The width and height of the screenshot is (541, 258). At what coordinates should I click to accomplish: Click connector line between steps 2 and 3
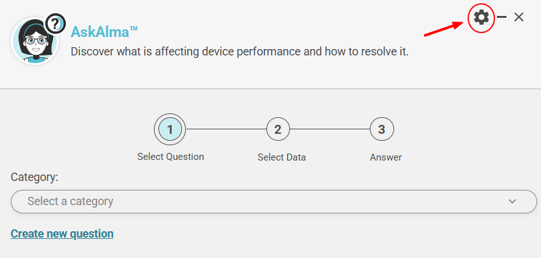[330, 130]
